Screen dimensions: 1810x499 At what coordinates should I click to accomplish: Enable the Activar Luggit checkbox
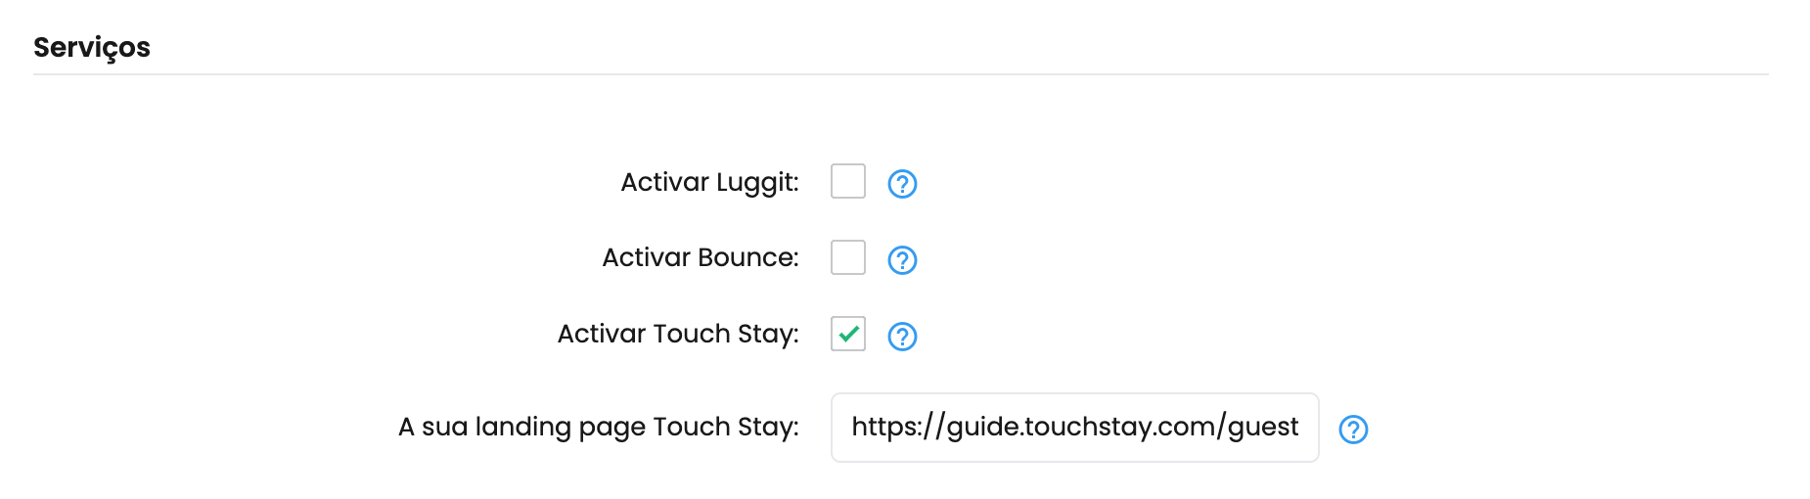(x=848, y=181)
